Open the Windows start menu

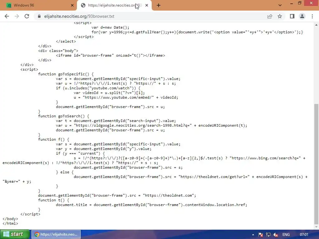click(14, 234)
